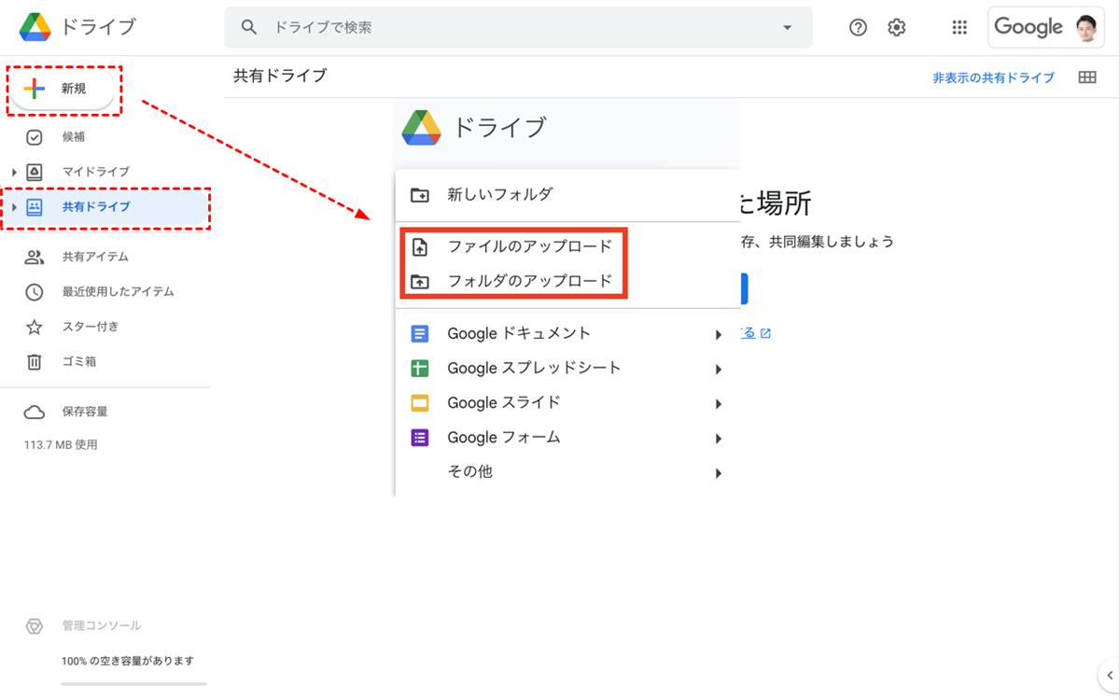Choose 新しいフォルダ from the menu
Image resolution: width=1120 pixels, height=700 pixels.
click(499, 194)
